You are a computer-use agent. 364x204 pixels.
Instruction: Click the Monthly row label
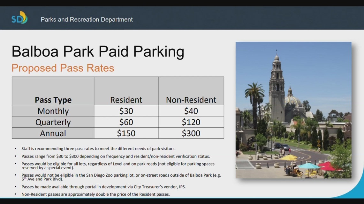click(x=53, y=111)
